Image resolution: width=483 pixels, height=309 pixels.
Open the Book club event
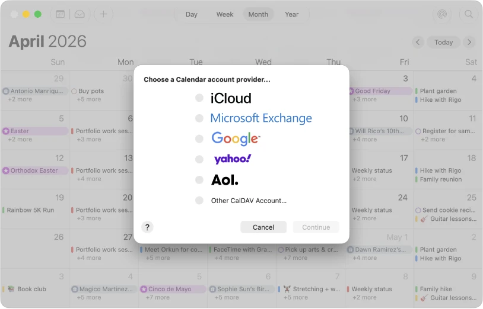pyautogui.click(x=25, y=289)
